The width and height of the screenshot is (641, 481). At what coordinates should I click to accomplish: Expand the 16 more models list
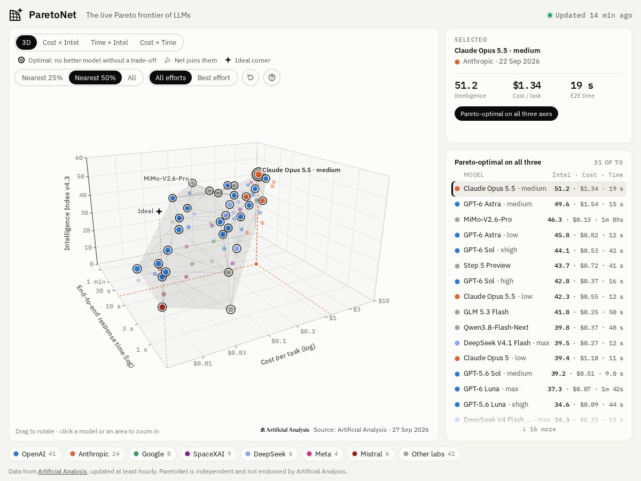(x=538, y=429)
